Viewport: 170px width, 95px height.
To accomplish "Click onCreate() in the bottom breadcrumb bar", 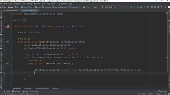I will pyautogui.click(x=28, y=88).
